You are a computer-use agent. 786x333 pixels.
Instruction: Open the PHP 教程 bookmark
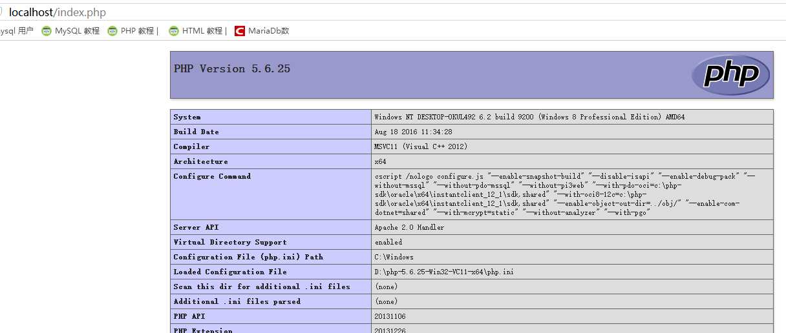[133, 31]
